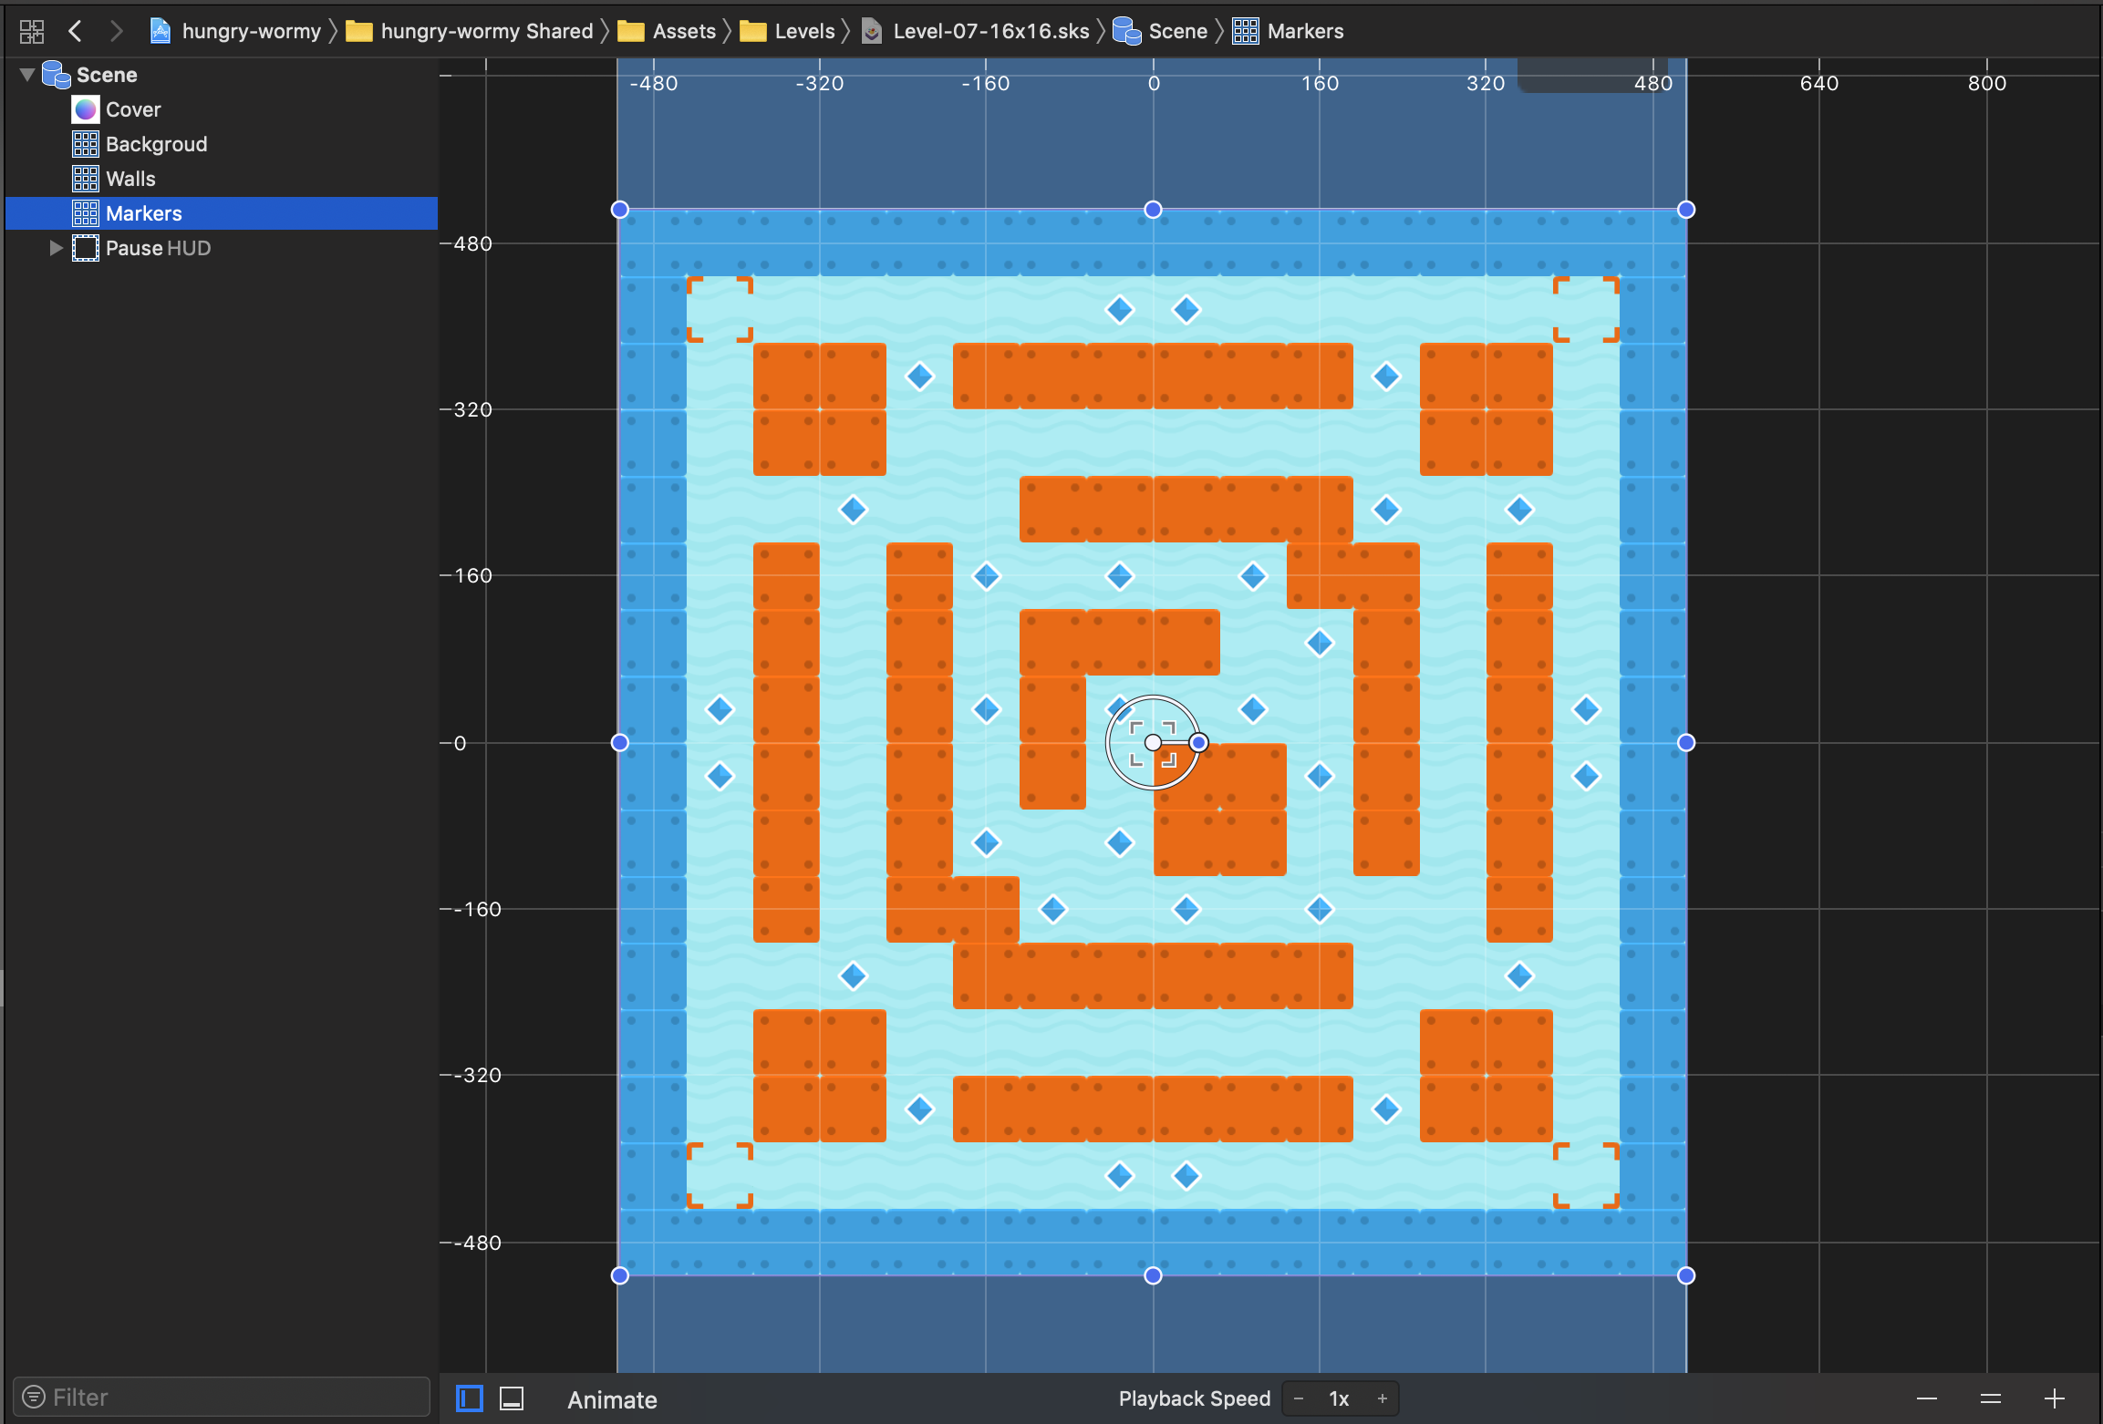
Task: Zoom in with the plus icon
Action: 2054,1398
